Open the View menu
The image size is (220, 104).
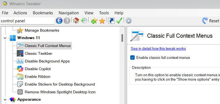[89, 13]
